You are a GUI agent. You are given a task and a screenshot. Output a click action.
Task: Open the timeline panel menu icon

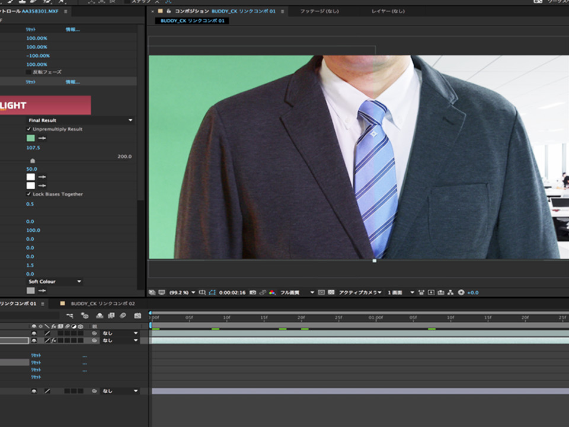pyautogui.click(x=43, y=304)
